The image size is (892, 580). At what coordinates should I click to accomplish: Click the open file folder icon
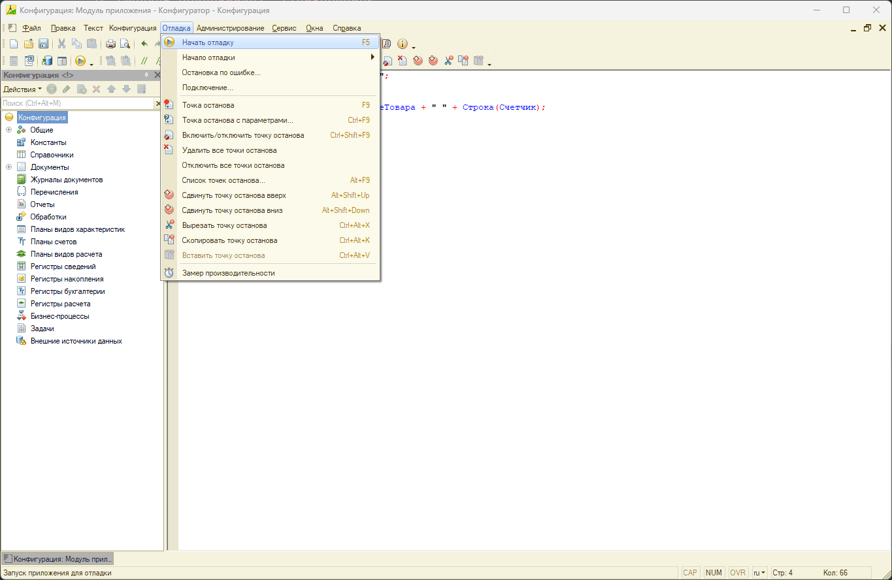tap(29, 44)
